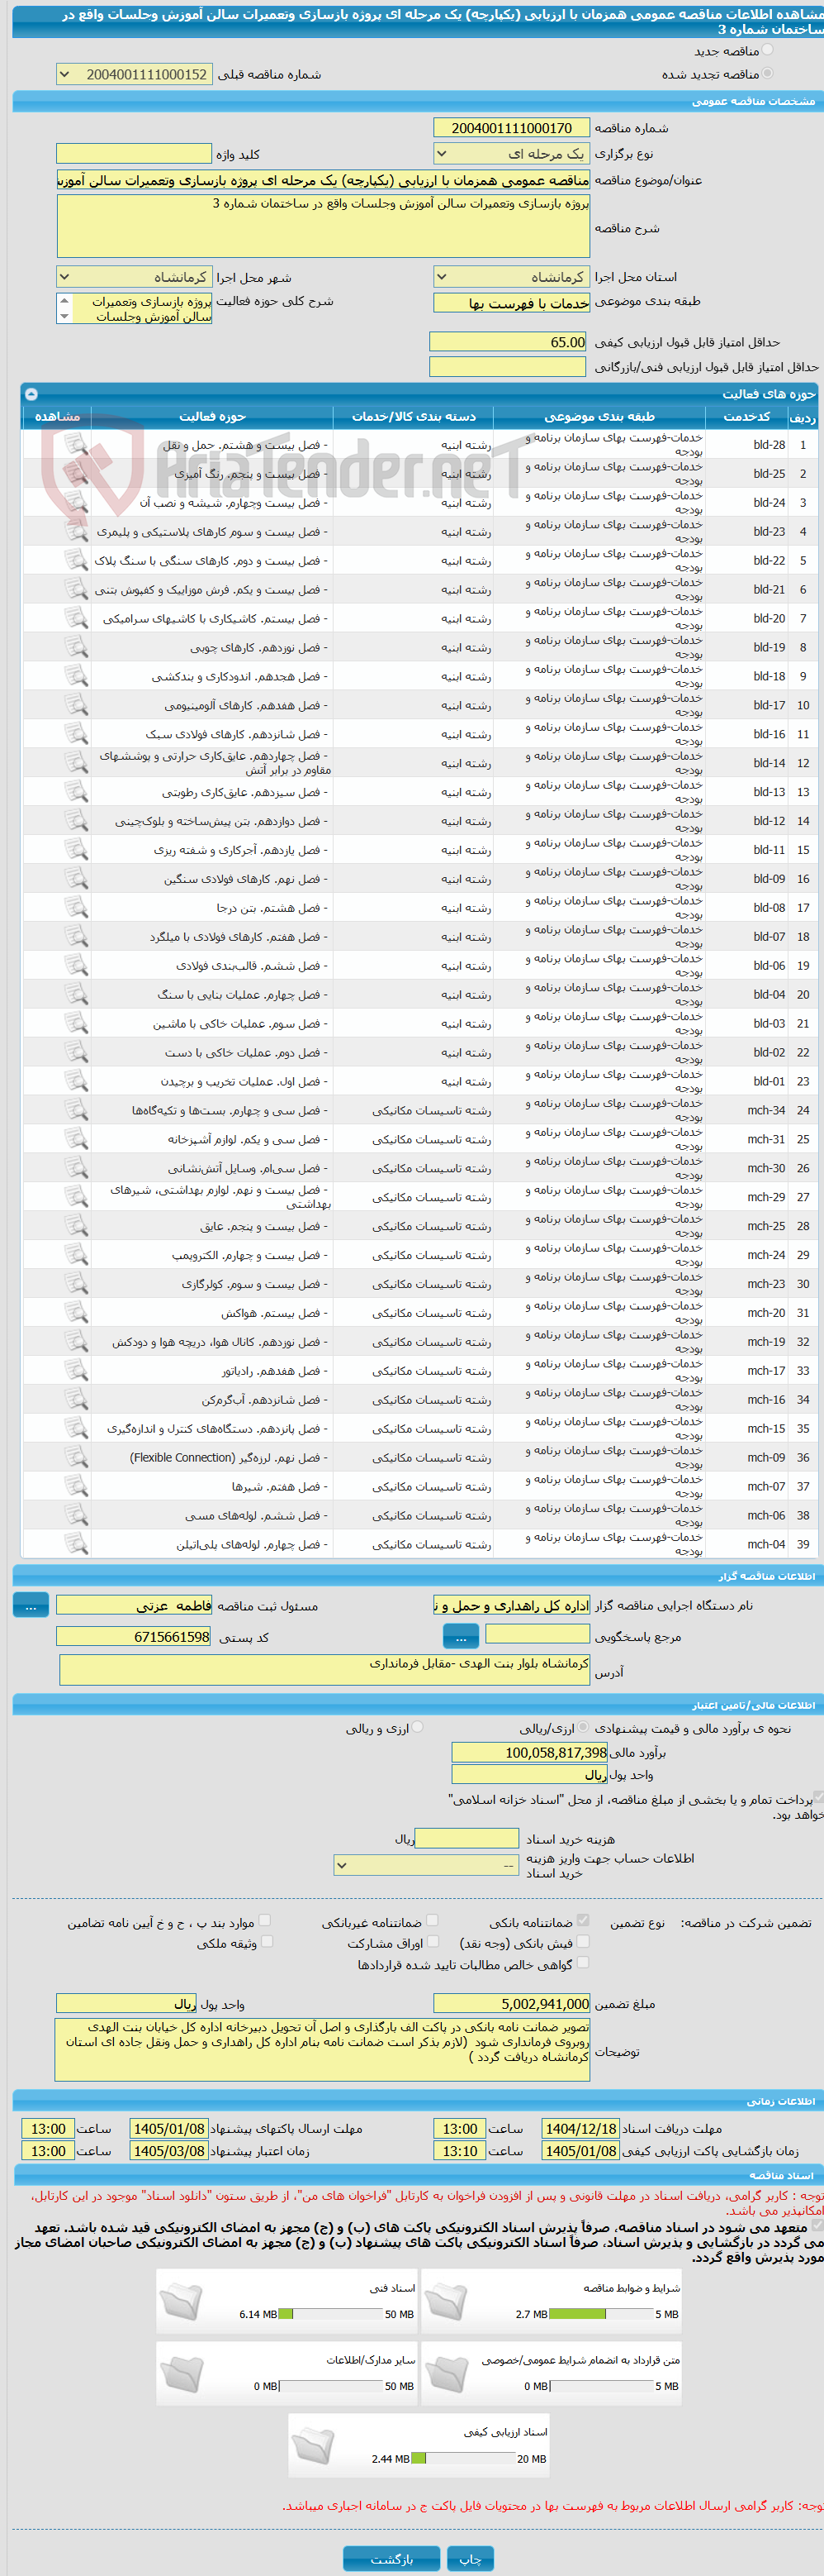Open view icon for row bld-17
Screen dimensions: 824x2576
(x=76, y=705)
